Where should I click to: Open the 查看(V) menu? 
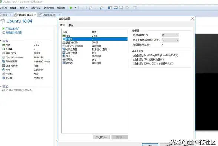pyautogui.click(x=24, y=8)
